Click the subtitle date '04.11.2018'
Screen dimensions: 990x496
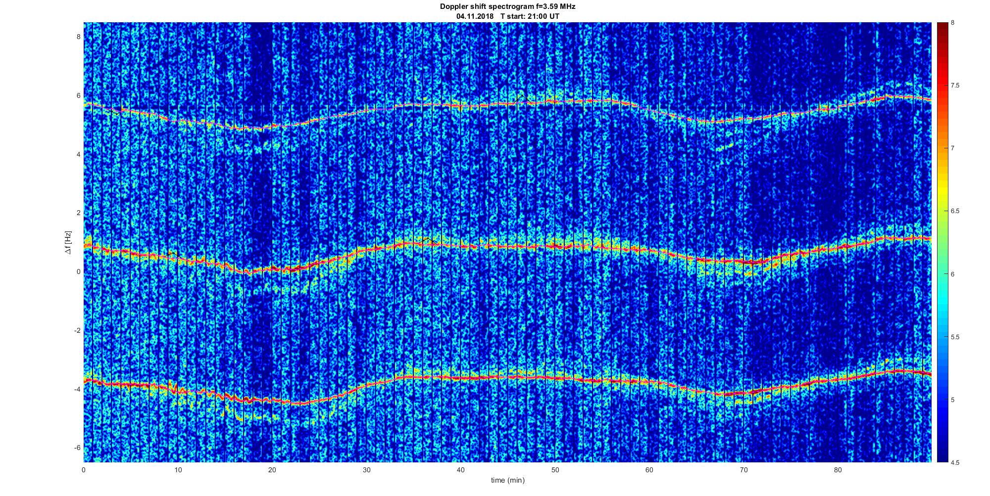tap(474, 16)
